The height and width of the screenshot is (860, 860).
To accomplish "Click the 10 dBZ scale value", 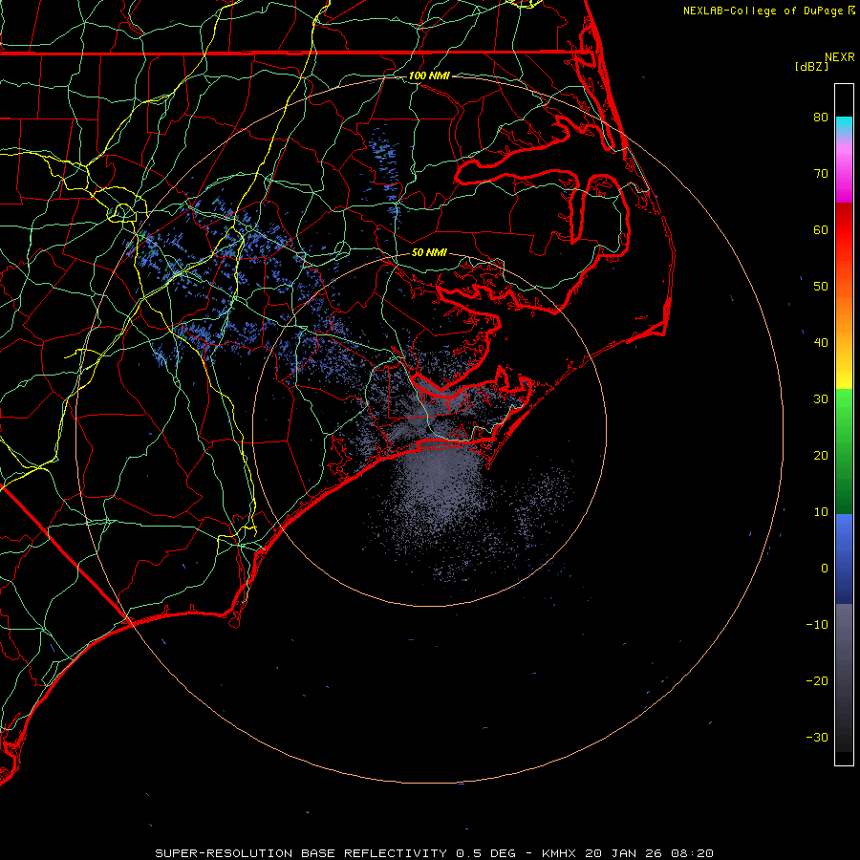I will pyautogui.click(x=821, y=512).
